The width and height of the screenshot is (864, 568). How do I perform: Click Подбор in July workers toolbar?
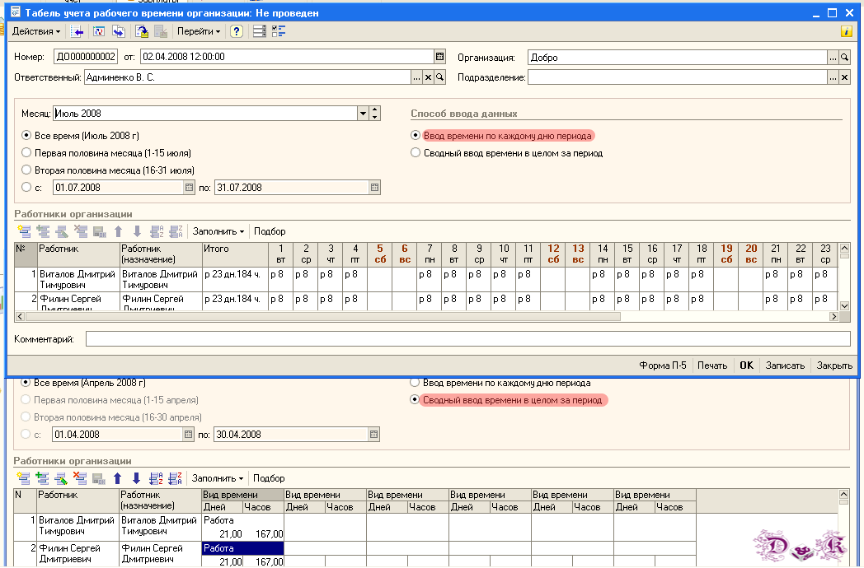[270, 231]
